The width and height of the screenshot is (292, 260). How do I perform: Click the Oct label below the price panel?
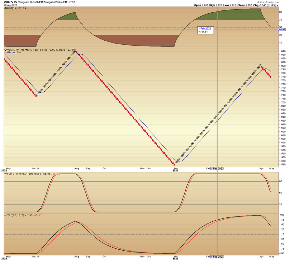[104, 169]
